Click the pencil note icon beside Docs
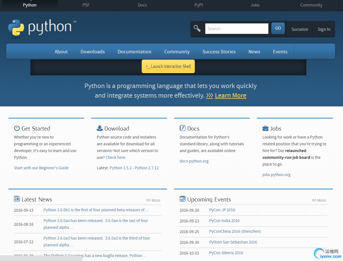 (182, 128)
